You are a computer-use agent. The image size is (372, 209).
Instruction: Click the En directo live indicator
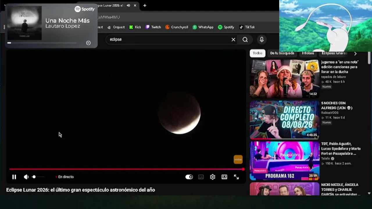pos(65,177)
